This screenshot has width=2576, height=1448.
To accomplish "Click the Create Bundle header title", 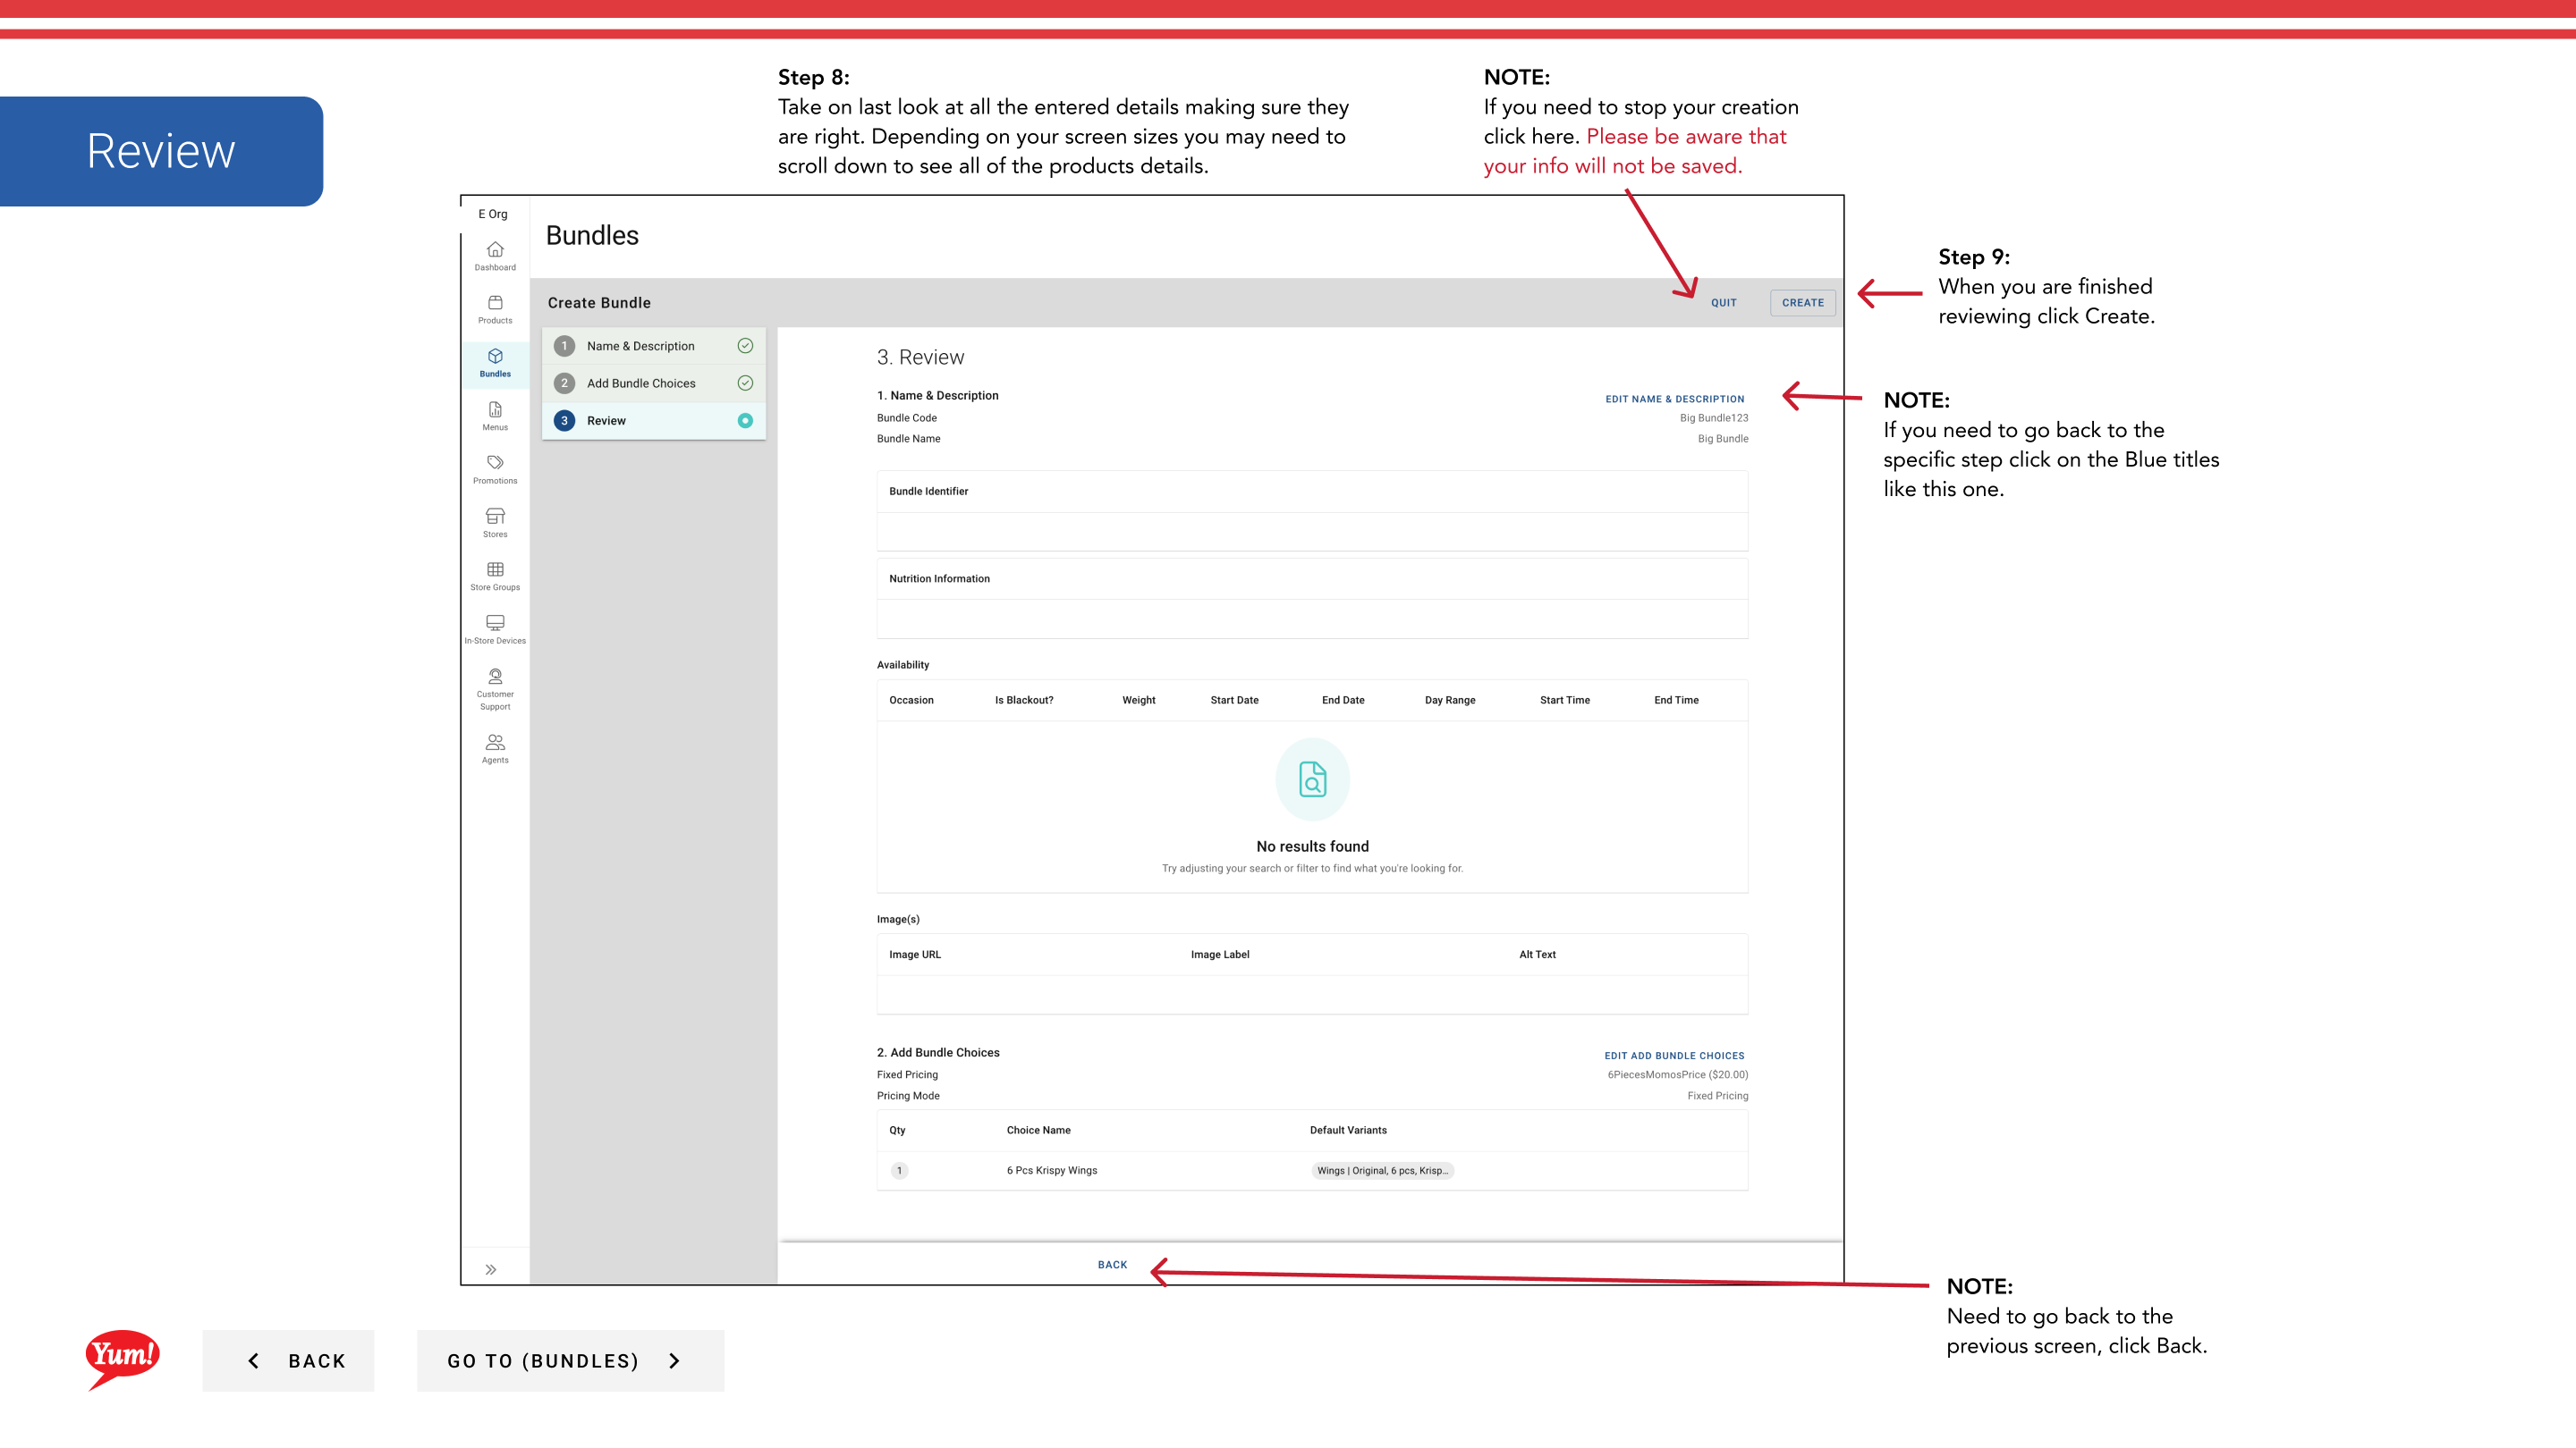I will click(599, 303).
